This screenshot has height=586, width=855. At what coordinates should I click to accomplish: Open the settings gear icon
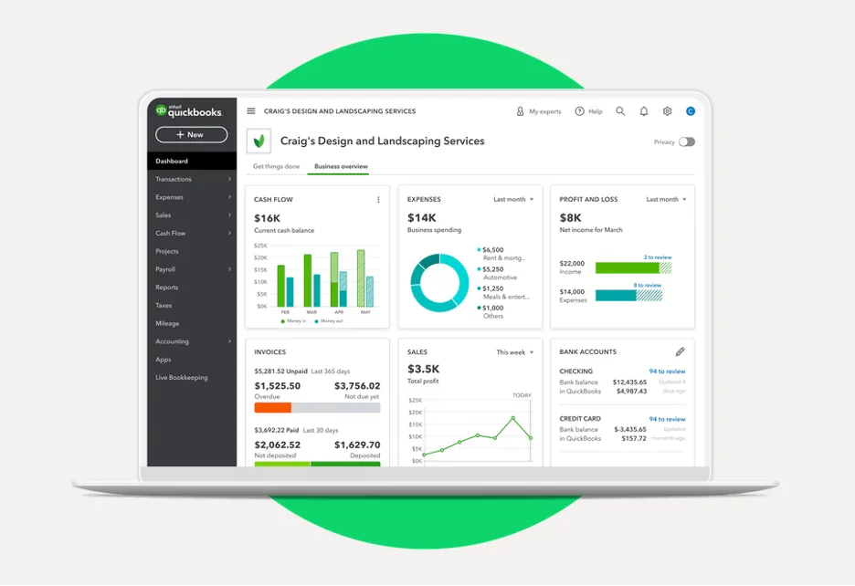(x=667, y=111)
